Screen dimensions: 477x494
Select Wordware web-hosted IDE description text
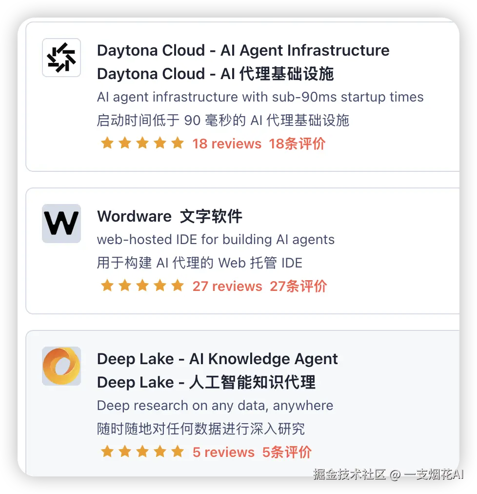216,240
